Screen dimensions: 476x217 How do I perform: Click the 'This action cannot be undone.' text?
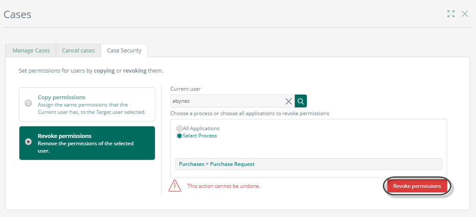point(224,186)
